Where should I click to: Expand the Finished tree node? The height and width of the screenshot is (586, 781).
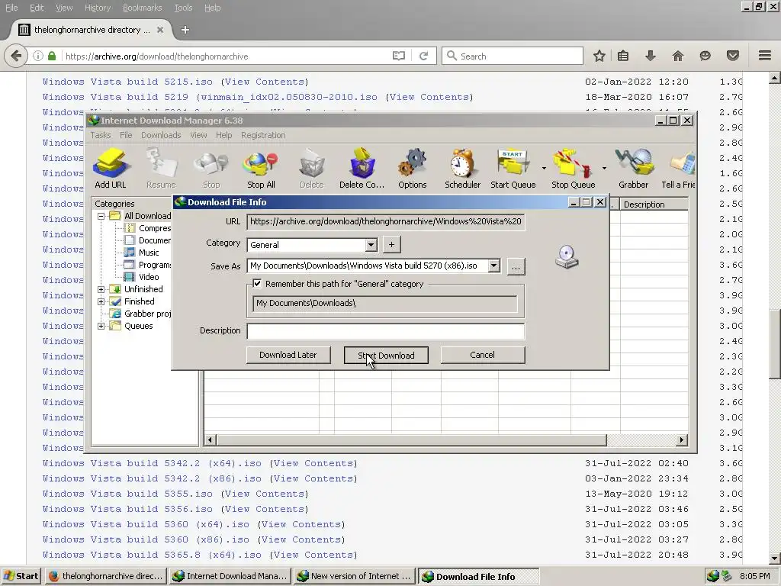pyautogui.click(x=101, y=301)
